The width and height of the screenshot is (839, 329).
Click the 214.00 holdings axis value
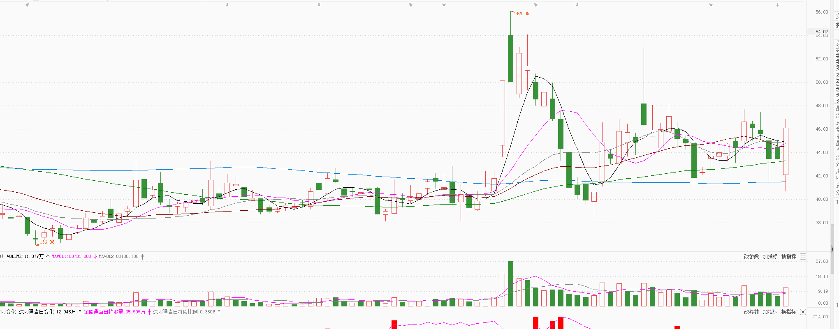click(x=820, y=317)
